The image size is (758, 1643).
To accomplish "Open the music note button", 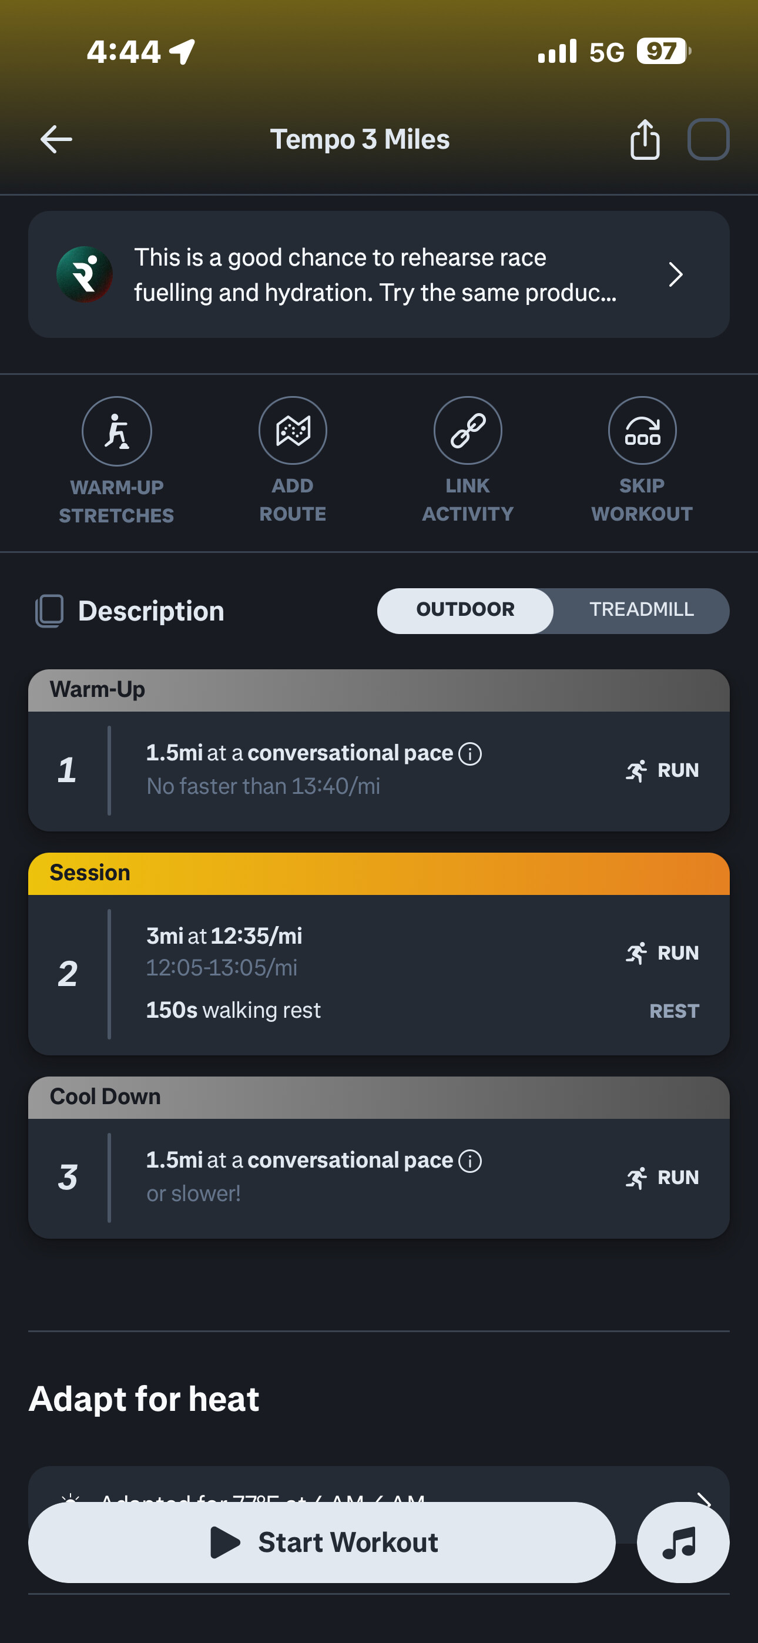I will pyautogui.click(x=683, y=1543).
